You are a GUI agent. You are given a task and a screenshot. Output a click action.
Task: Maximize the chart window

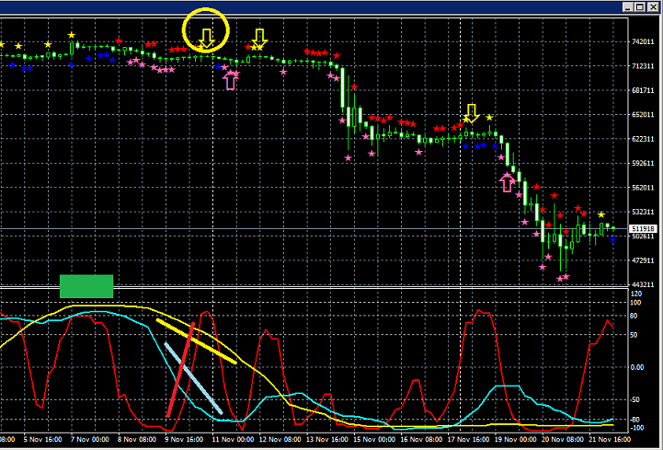(x=640, y=6)
